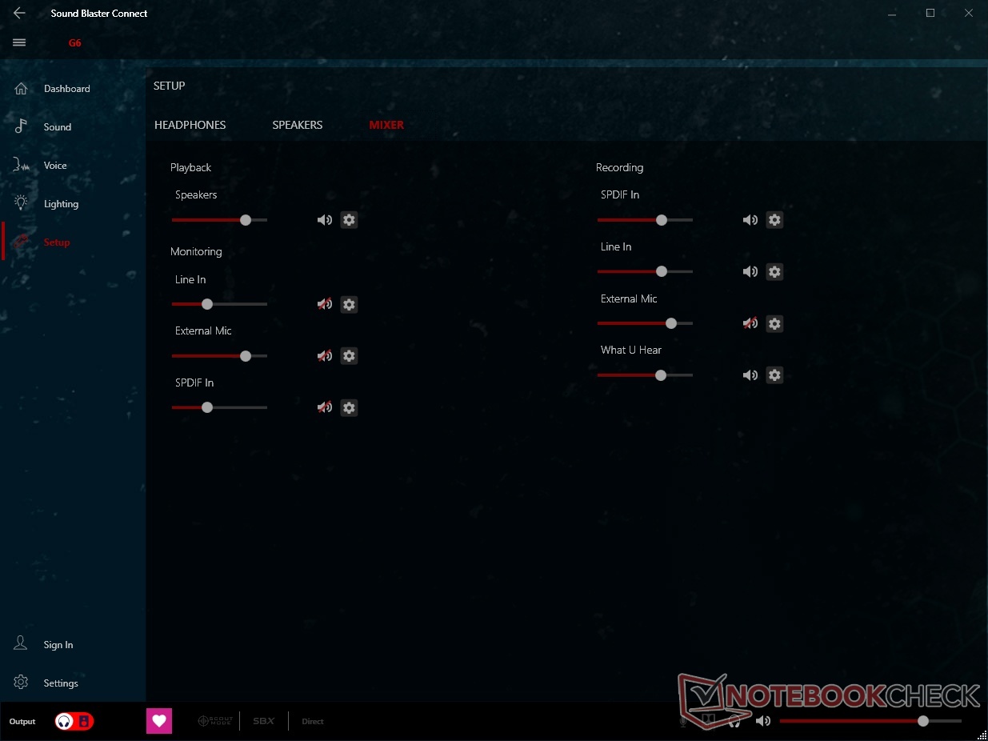This screenshot has height=741, width=988.
Task: Open gear settings for Monitoring Line In
Action: click(x=349, y=304)
